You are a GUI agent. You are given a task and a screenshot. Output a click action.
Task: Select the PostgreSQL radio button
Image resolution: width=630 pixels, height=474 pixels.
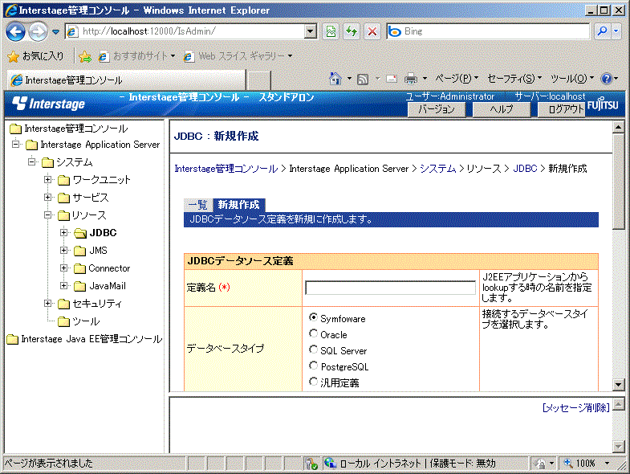313,366
